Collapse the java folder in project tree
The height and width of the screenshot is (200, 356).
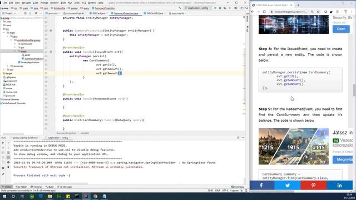tap(8, 36)
